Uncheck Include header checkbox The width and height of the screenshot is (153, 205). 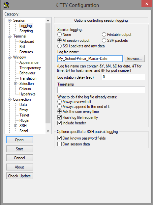[60, 123]
